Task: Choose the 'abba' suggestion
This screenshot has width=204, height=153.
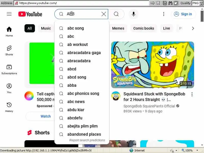Action: 82,85
